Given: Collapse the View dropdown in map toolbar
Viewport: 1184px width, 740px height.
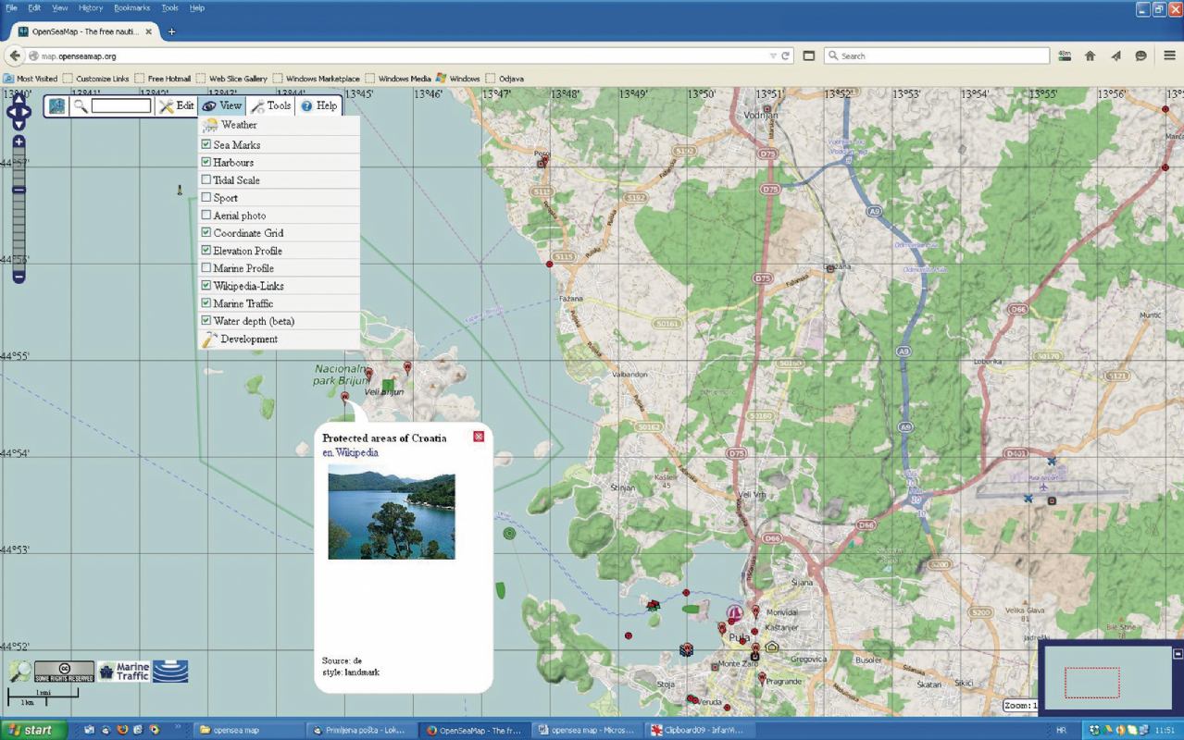Looking at the screenshot, I should (x=222, y=106).
